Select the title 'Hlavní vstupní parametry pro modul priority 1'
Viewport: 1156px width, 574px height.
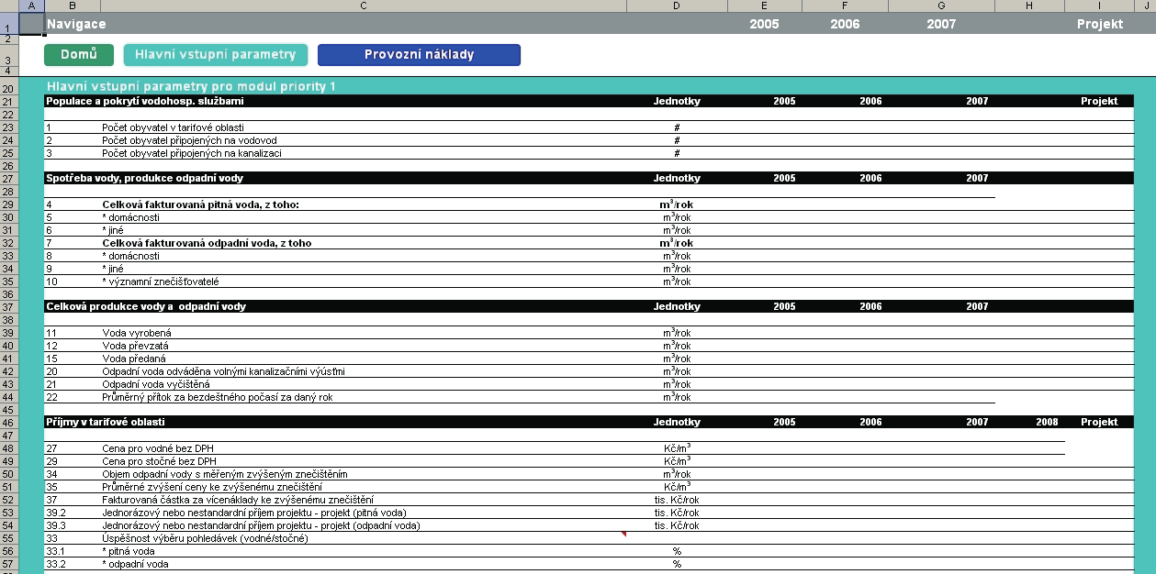(191, 86)
